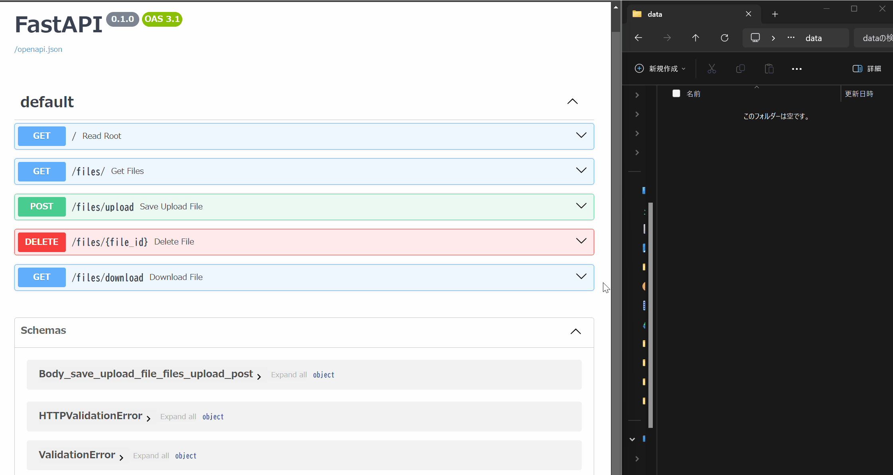Expand the GET /files/download arrow

point(581,276)
